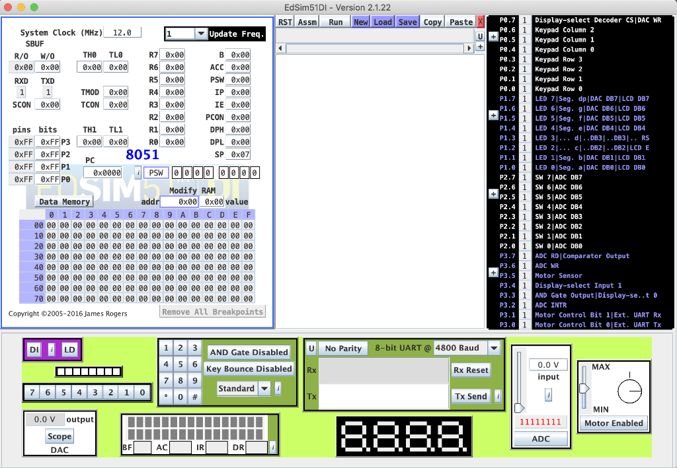The height and width of the screenshot is (468, 677).
Task: Click keypad key 9
Action: (x=195, y=381)
